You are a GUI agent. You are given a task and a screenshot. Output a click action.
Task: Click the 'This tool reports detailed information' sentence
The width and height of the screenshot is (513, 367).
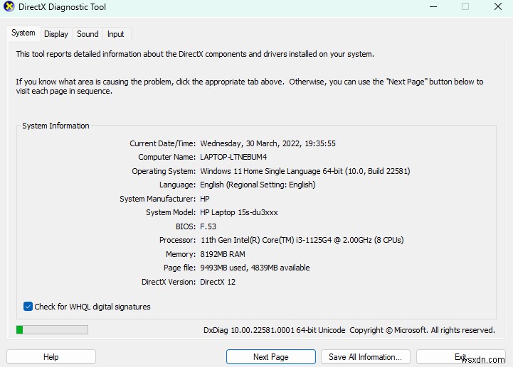[195, 54]
